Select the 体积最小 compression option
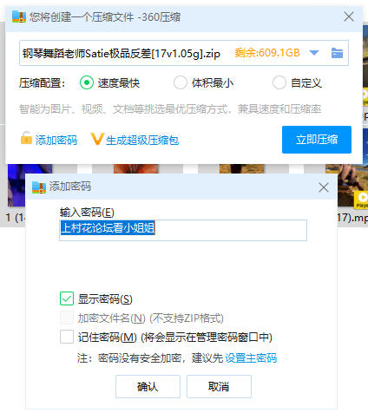Viewport: 368px width, 413px height. tap(181, 82)
